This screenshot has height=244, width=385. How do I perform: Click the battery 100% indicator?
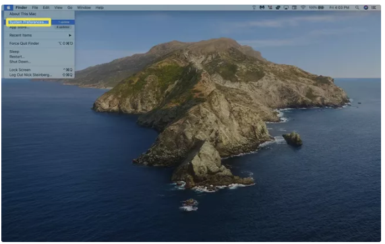316,8
